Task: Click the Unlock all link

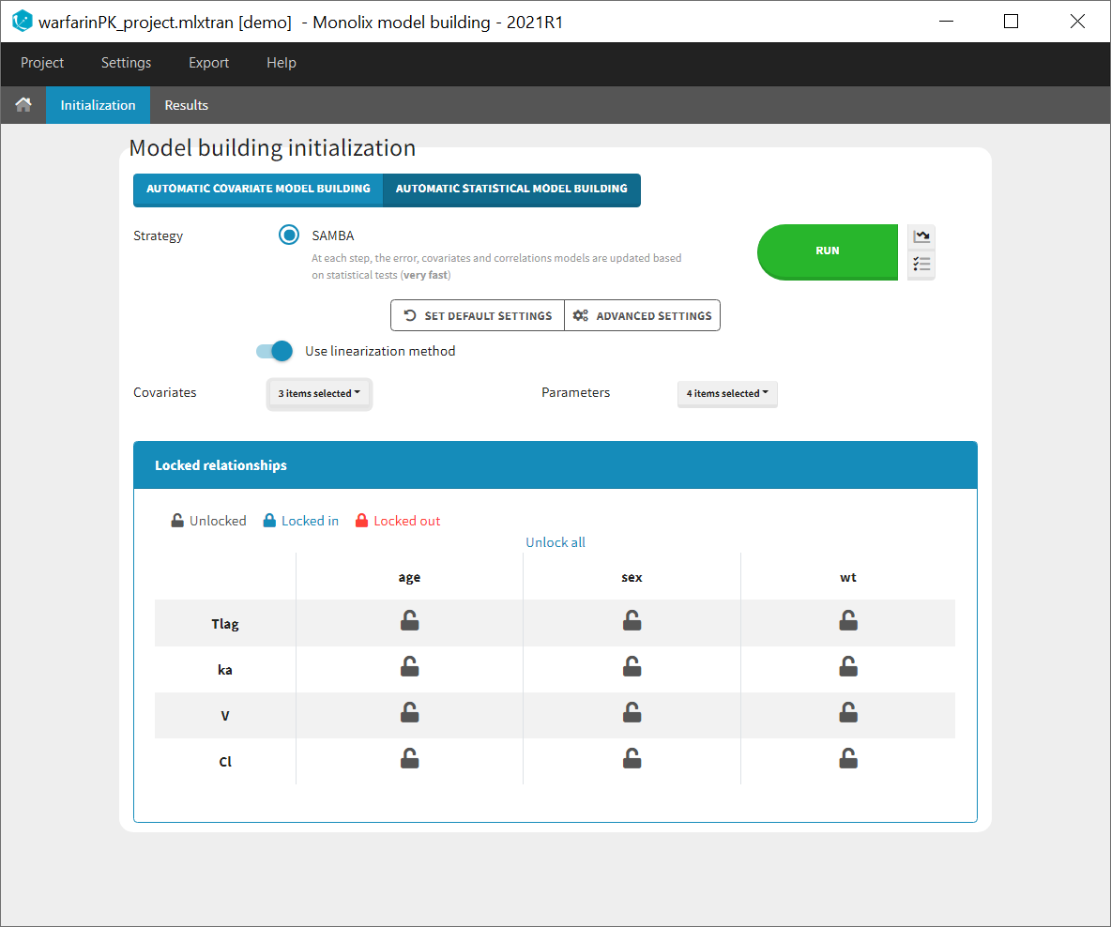Action: [555, 542]
